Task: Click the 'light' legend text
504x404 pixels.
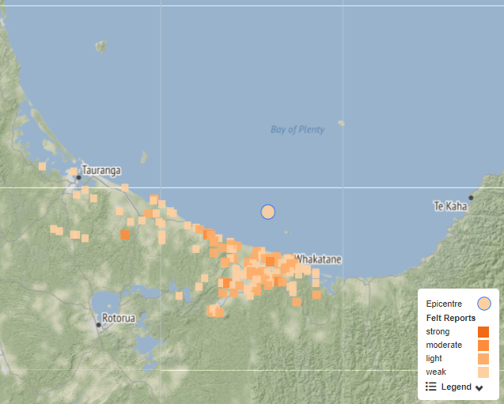Action: point(434,358)
